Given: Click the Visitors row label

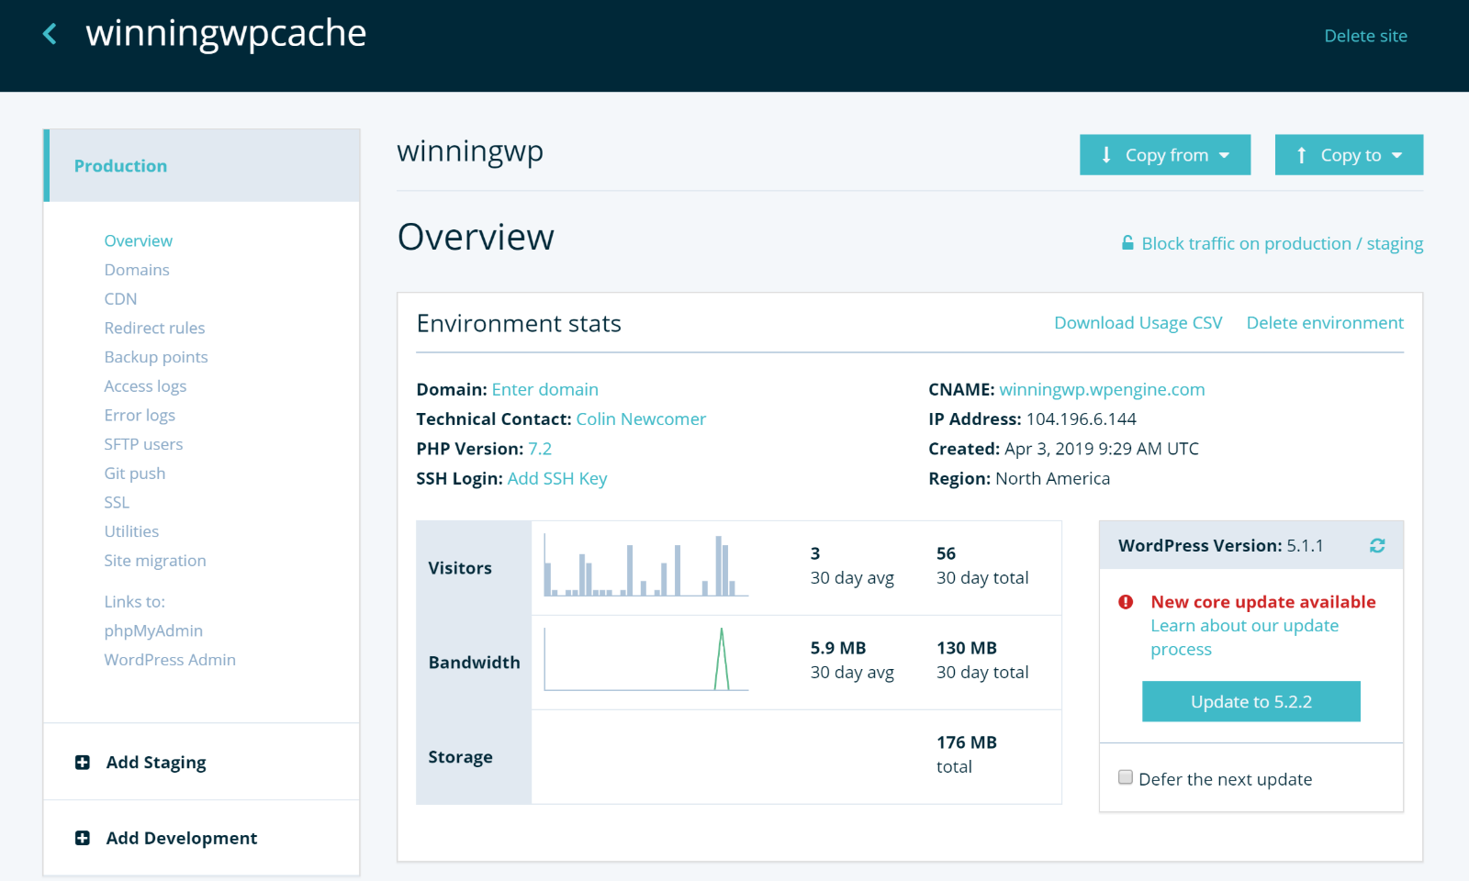Looking at the screenshot, I should [x=460, y=568].
